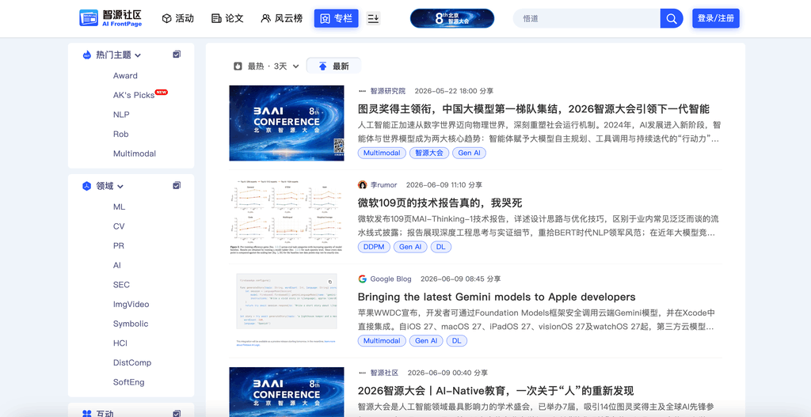811x417 pixels.
Task: Click the 领域 hexagon icon
Action: tap(87, 186)
